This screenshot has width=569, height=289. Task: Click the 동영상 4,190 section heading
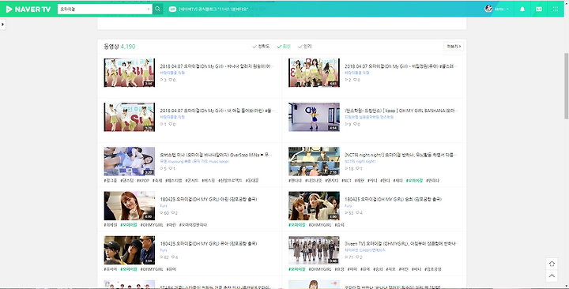[x=119, y=47]
